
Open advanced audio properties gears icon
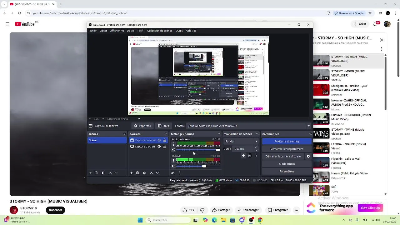coord(172,173)
